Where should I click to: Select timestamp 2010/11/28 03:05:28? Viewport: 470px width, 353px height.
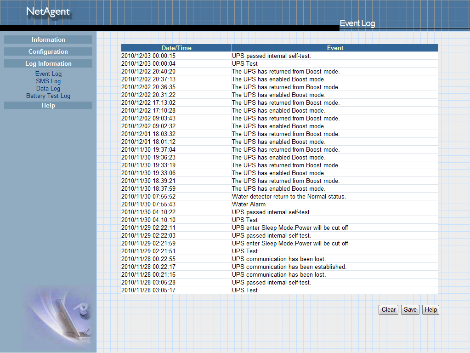pos(148,282)
